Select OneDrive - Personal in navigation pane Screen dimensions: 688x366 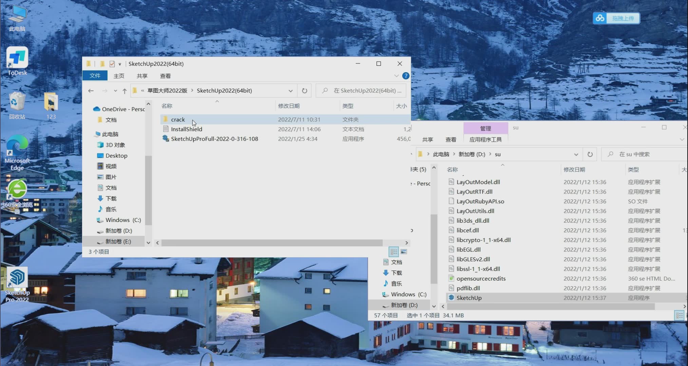[119, 109]
